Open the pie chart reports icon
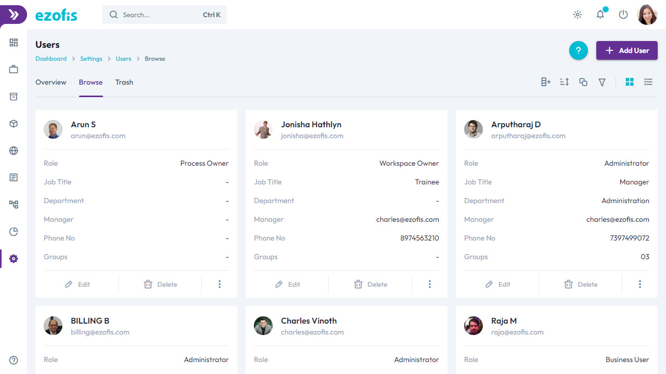The image size is (666, 374). point(14,232)
